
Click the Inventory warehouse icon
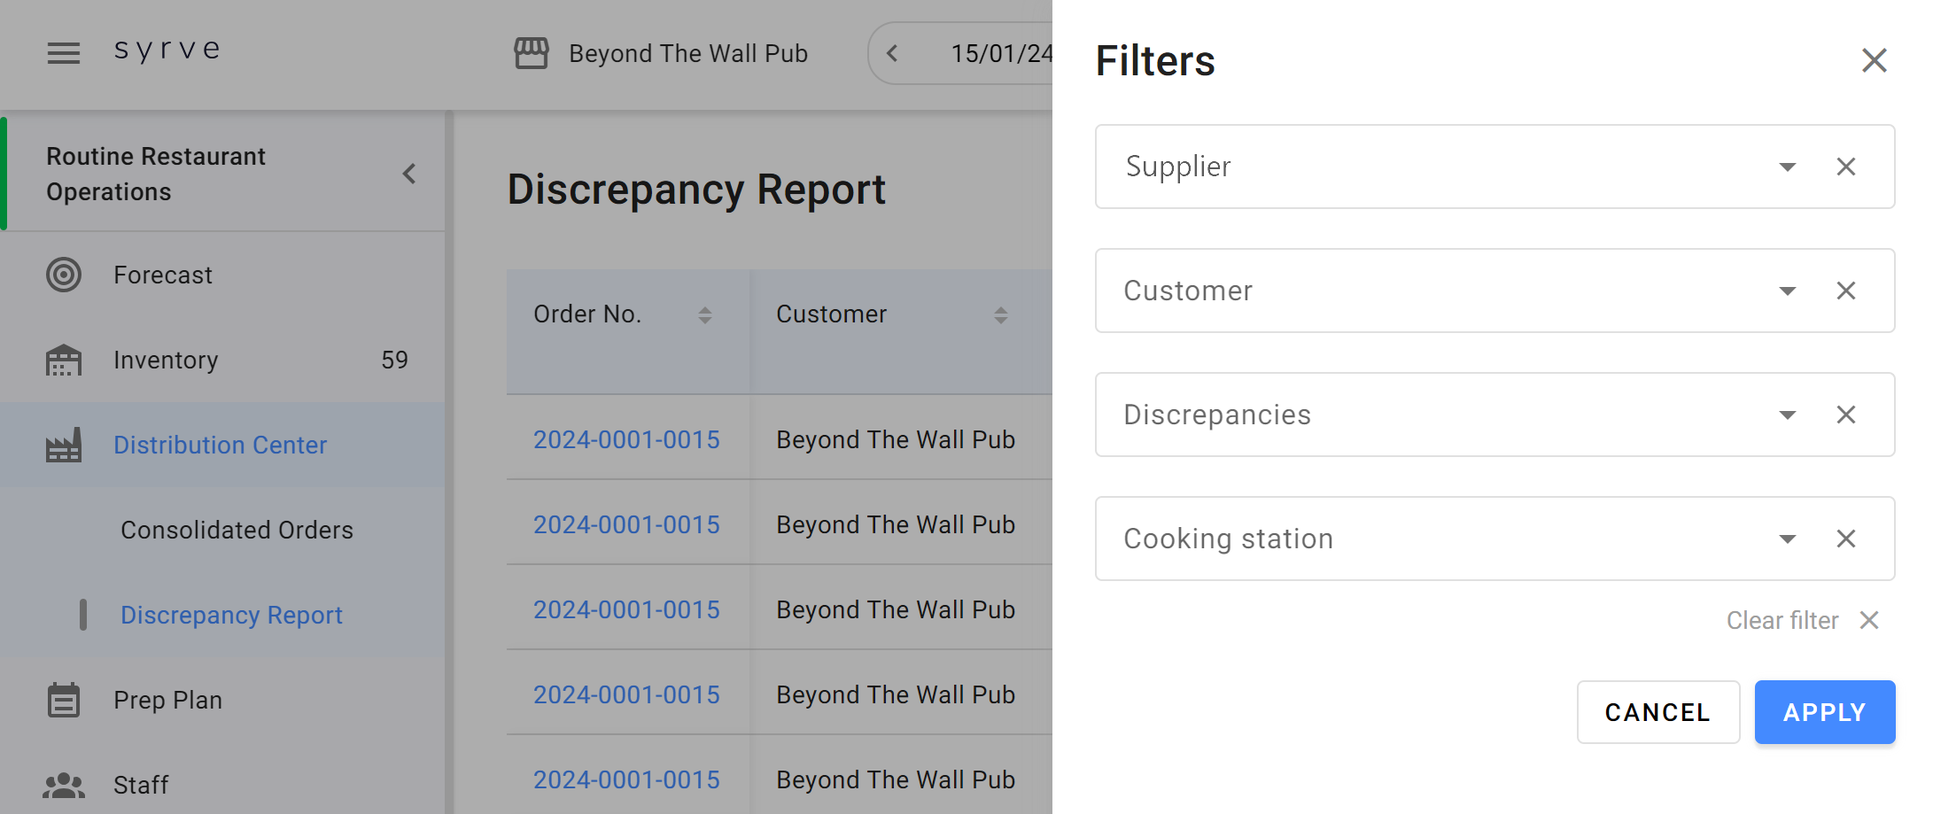pyautogui.click(x=63, y=360)
